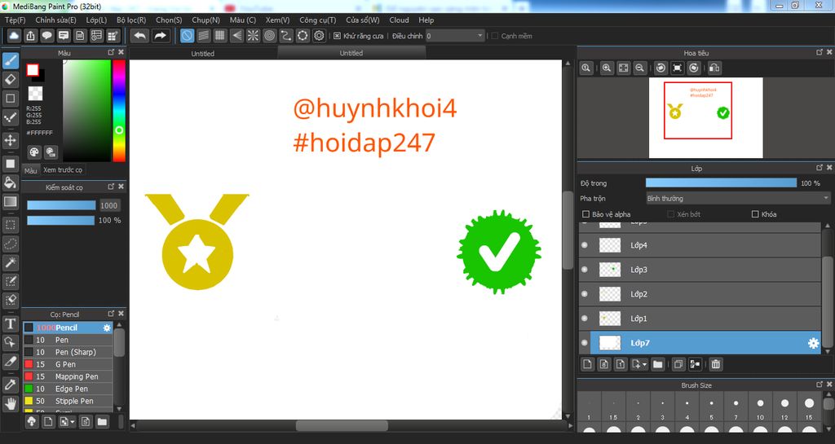Zoom in on the navigator panel
This screenshot has height=444, width=835.
pos(607,68)
